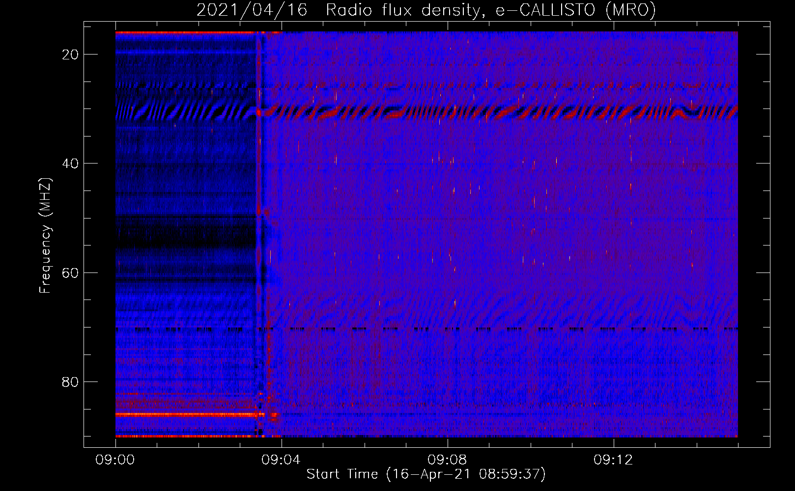The image size is (795, 491).
Task: Click the frequency tick label '60'
Action: click(x=70, y=273)
